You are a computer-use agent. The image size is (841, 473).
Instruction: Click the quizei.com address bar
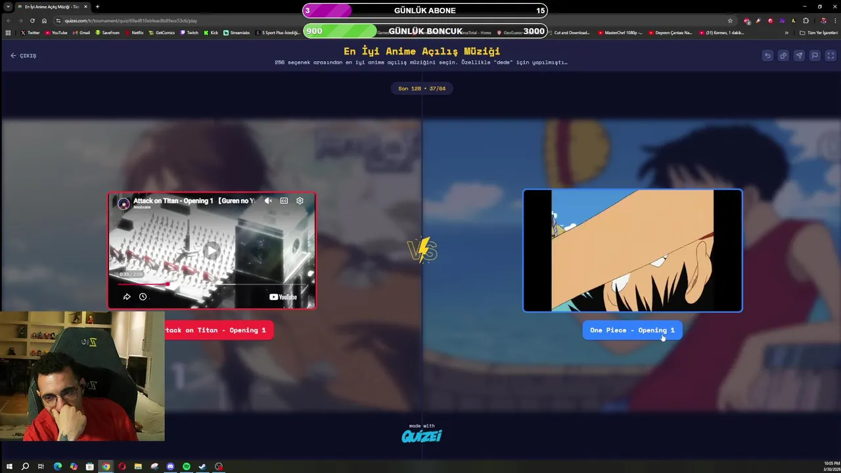tap(394, 20)
